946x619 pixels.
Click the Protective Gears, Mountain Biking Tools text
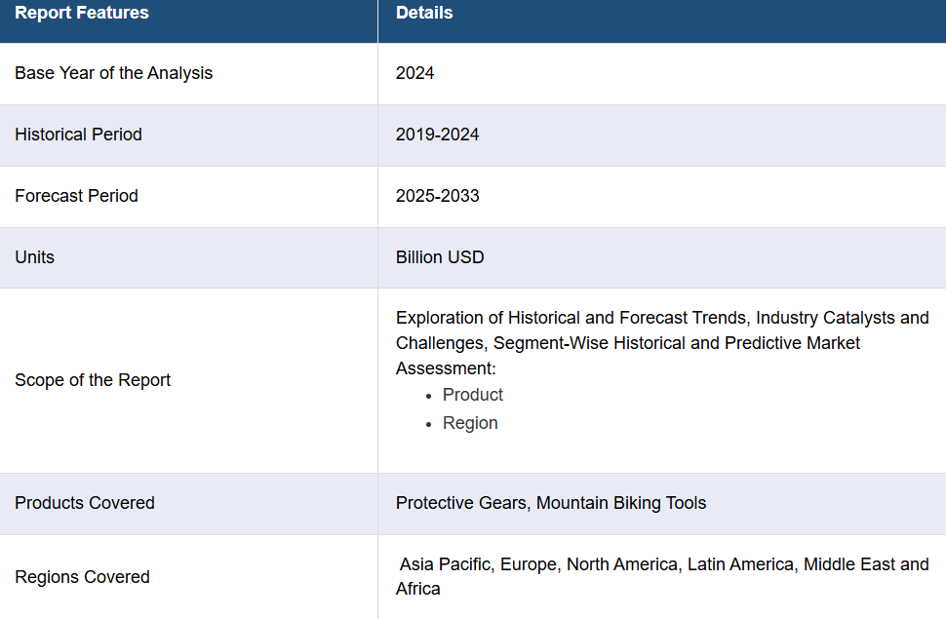[551, 503]
